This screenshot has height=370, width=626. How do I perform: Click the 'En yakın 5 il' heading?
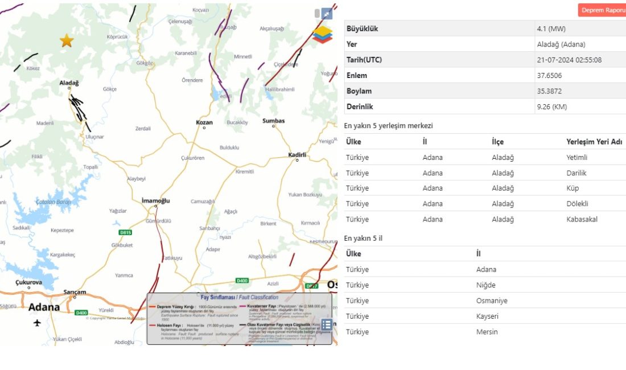click(363, 239)
